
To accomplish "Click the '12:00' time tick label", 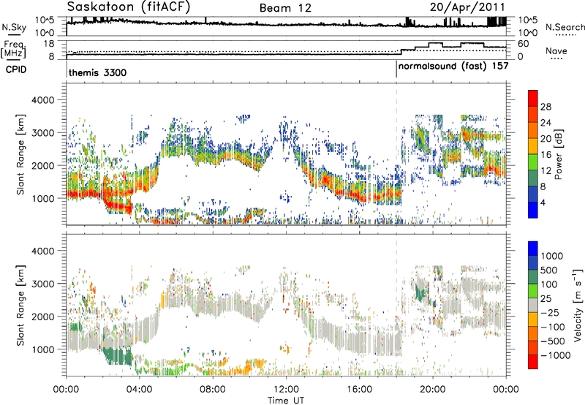I will pos(286,390).
